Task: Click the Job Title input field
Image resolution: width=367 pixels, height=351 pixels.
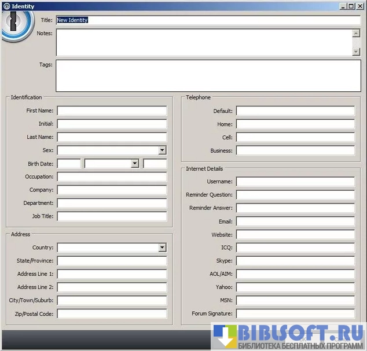Action: 112,216
